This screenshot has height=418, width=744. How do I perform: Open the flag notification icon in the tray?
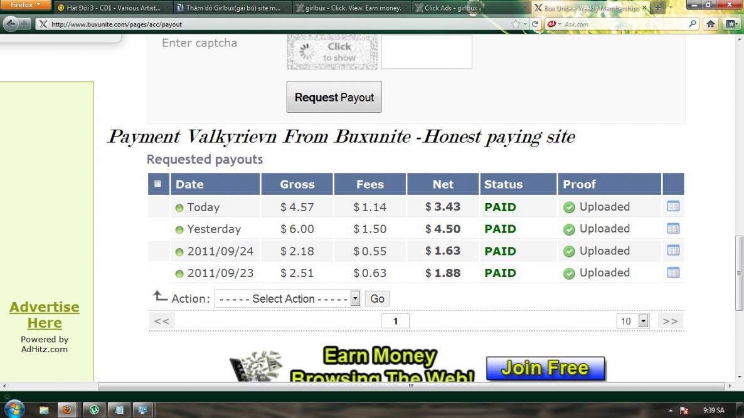(x=684, y=410)
